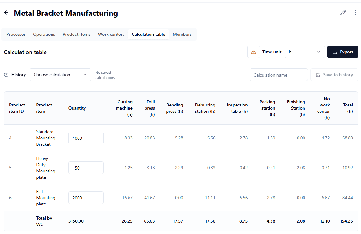Click the save icon next to Save to history
The image size is (361, 234).
tap(318, 74)
